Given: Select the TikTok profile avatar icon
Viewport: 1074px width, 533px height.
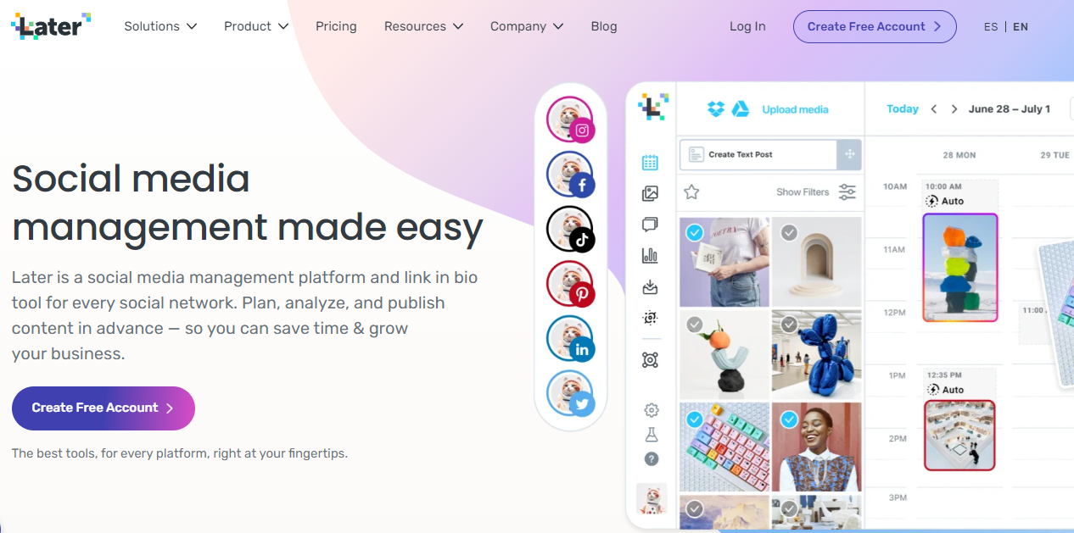Looking at the screenshot, I should coord(570,230).
